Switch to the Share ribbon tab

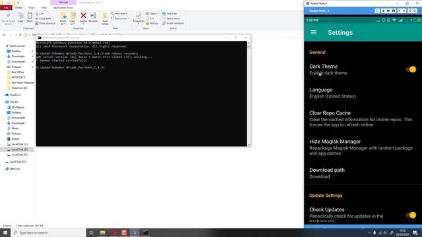click(31, 8)
